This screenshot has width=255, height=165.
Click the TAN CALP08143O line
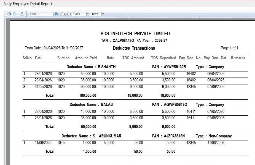[134, 41]
